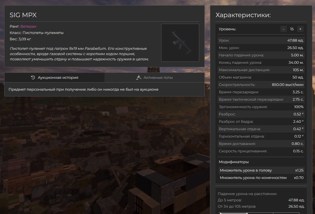Click the Предмет персональный auction notice text
Image resolution: width=315 pixels, height=214 pixels.
(x=83, y=89)
